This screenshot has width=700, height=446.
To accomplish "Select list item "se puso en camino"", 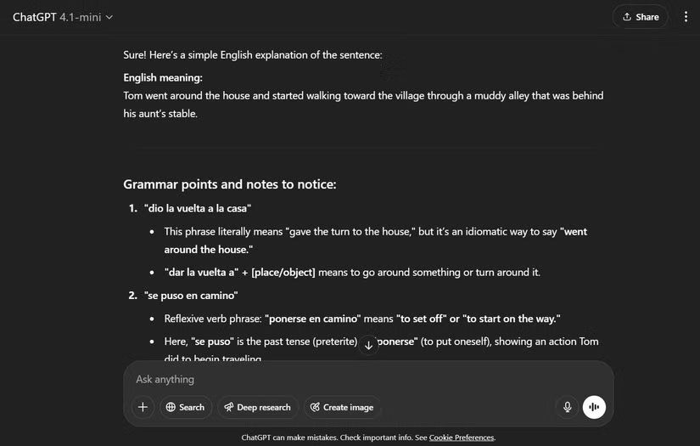I will click(190, 296).
